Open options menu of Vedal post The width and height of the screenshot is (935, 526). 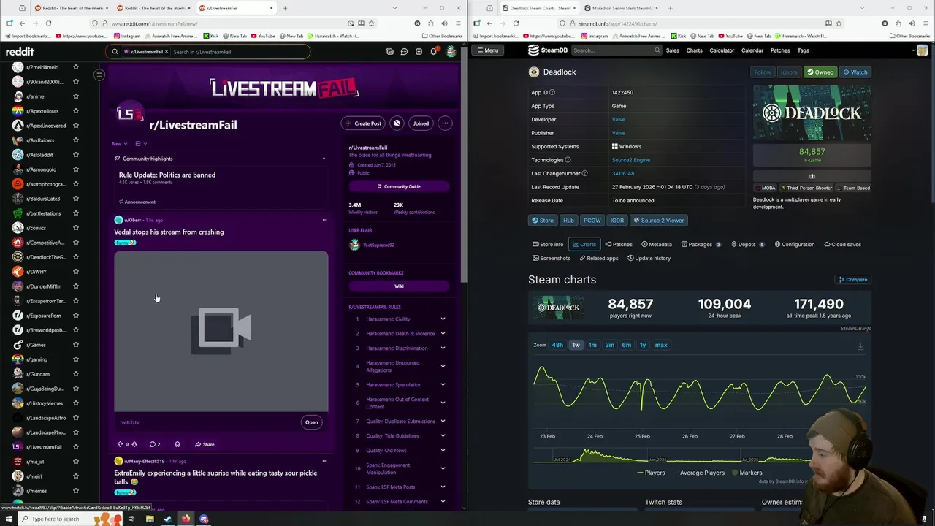click(x=325, y=220)
